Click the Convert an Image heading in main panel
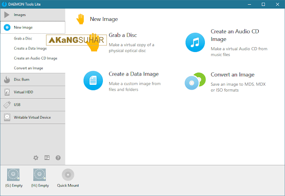 coord(232,75)
